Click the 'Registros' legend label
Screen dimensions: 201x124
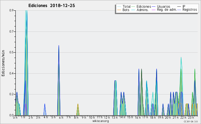[x=190, y=10]
